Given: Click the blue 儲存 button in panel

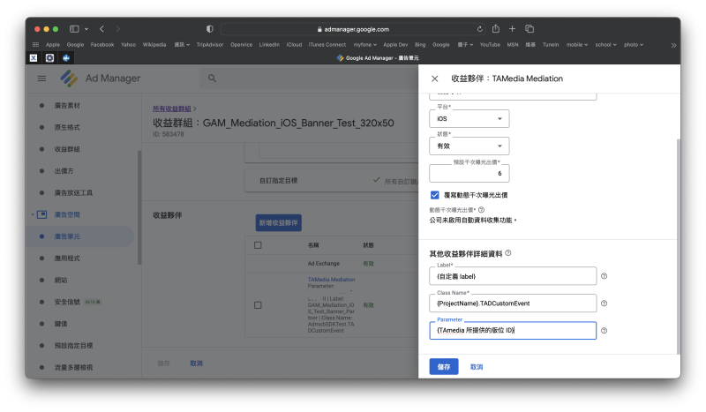Looking at the screenshot, I should [444, 367].
